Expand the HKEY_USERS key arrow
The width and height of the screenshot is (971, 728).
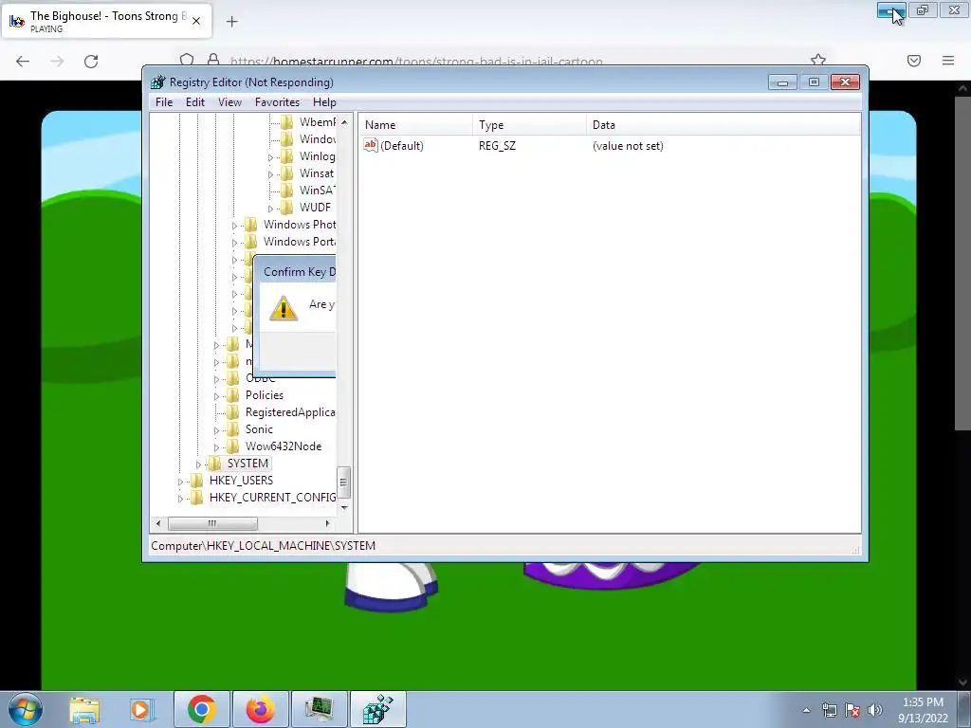[x=180, y=481]
